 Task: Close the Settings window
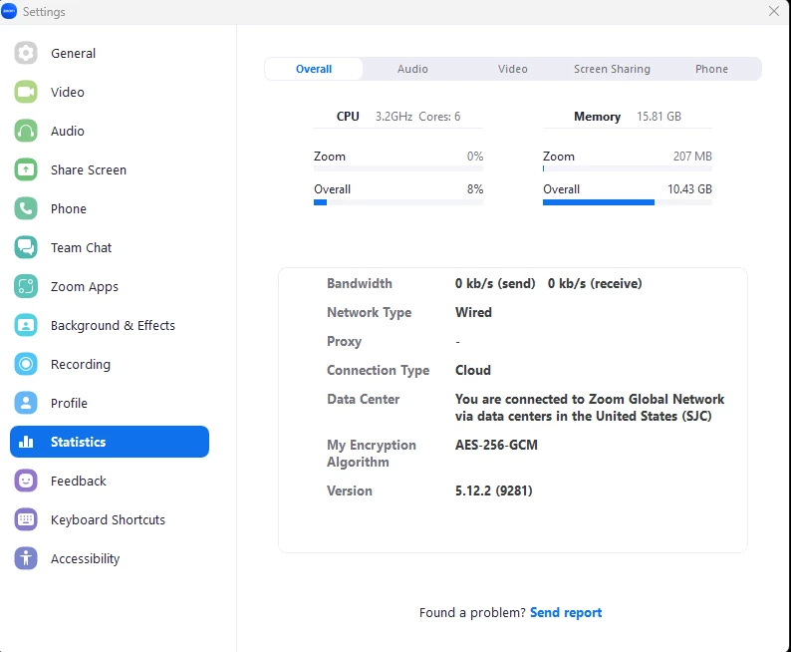pyautogui.click(x=774, y=11)
